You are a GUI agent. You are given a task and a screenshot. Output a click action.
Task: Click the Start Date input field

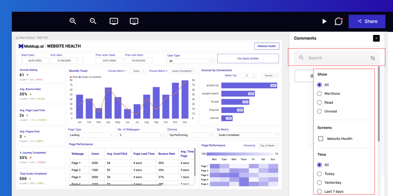click(x=35, y=60)
